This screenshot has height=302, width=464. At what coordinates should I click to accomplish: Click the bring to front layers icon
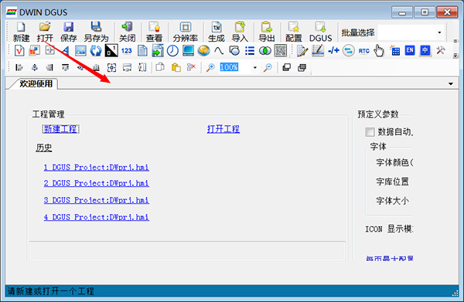click(286, 68)
